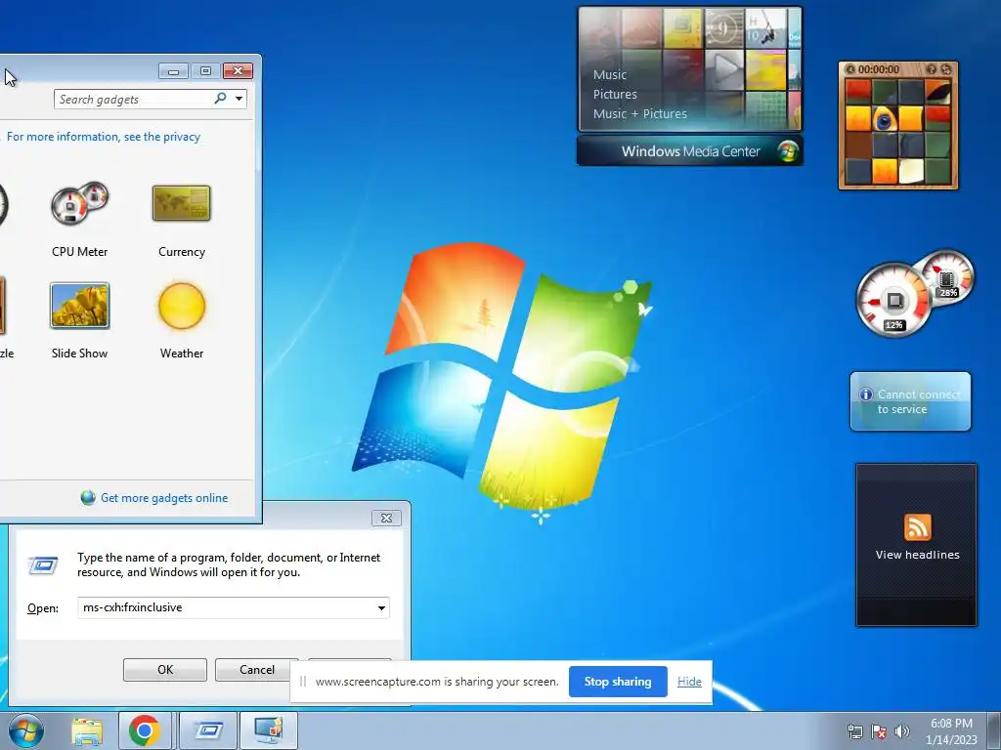Click the orange RSS feed icon
Viewport: 1001px width, 750px height.
click(917, 527)
